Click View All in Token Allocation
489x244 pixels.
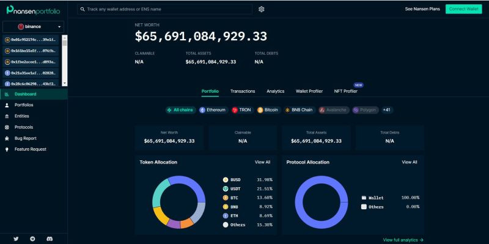tap(263, 162)
